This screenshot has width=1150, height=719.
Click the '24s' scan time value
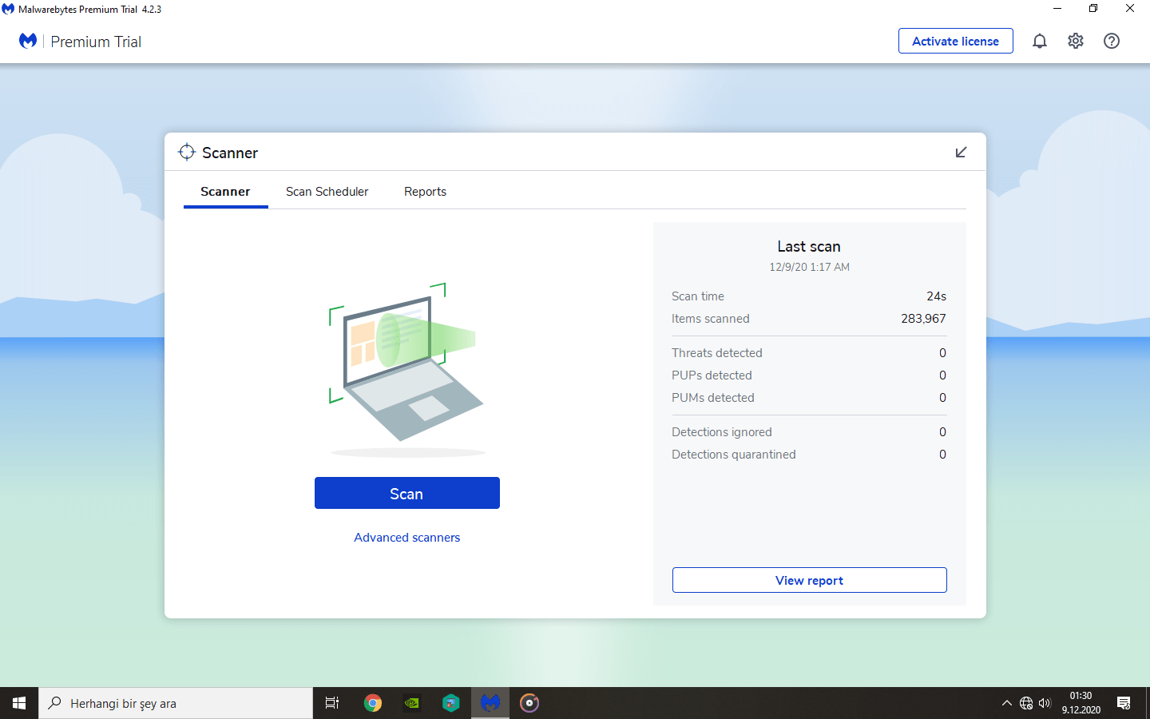point(937,296)
